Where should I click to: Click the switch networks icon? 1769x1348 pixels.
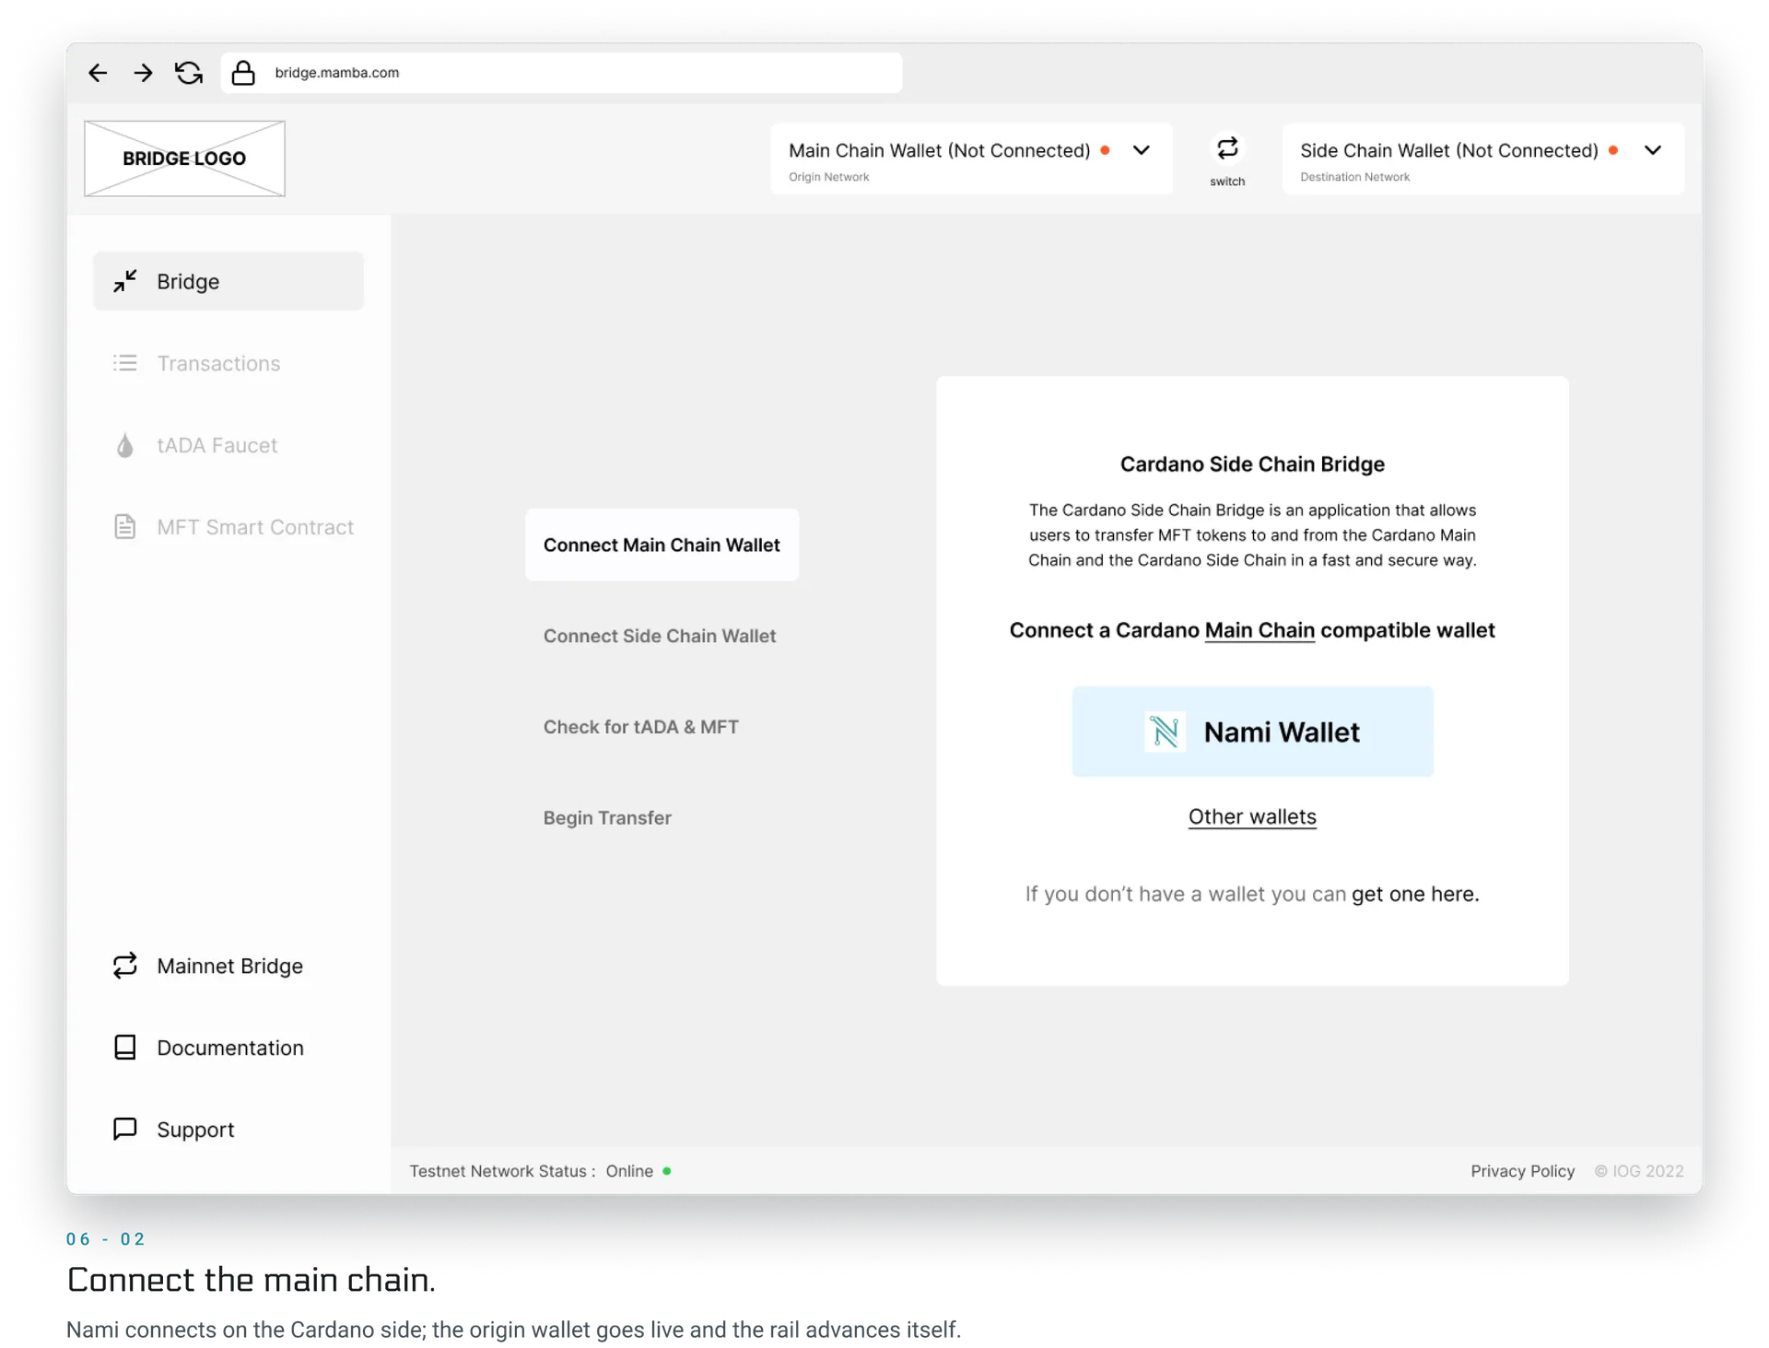click(1227, 148)
